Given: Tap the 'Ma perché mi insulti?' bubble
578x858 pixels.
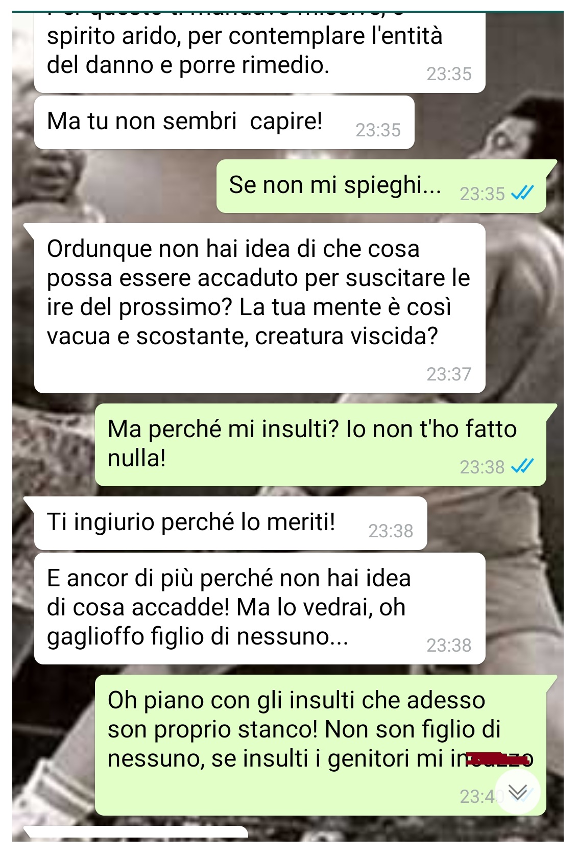Looking at the screenshot, I should (x=321, y=445).
